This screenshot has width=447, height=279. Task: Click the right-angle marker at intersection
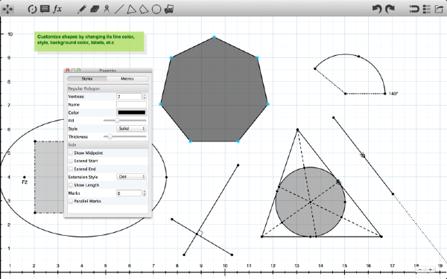click(200, 233)
